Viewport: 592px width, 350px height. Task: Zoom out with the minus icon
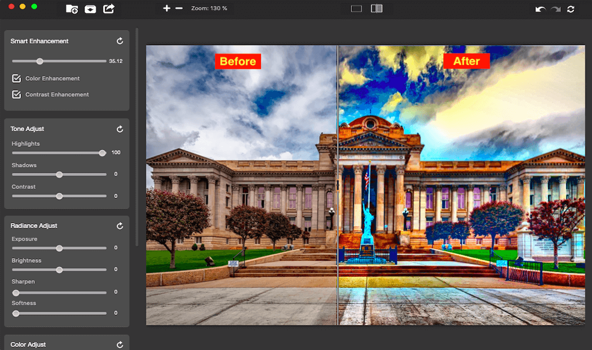(179, 8)
